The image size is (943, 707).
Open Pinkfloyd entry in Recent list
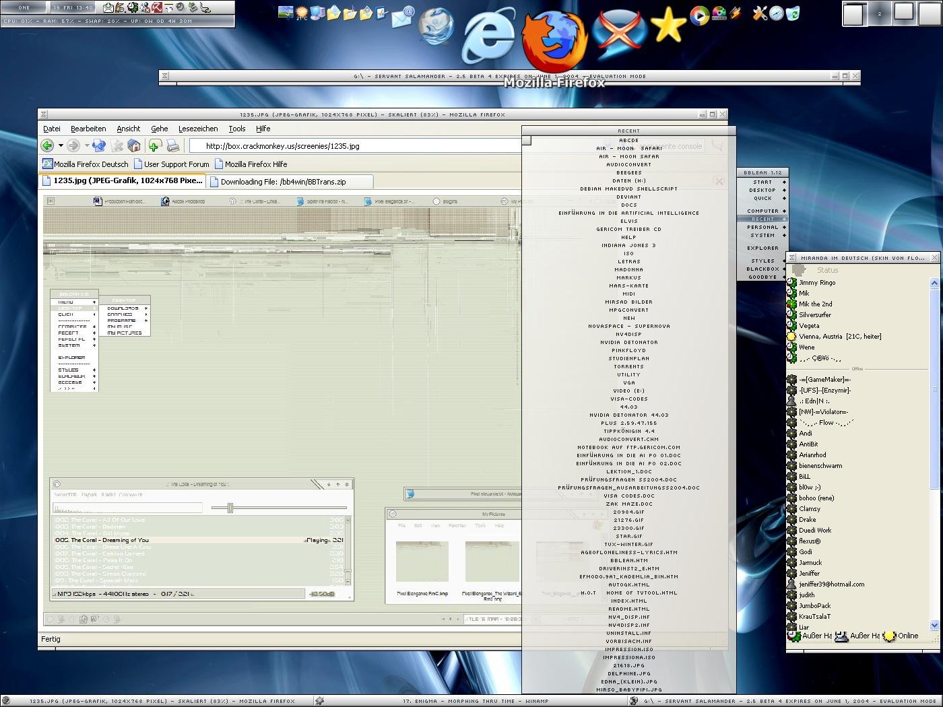628,350
